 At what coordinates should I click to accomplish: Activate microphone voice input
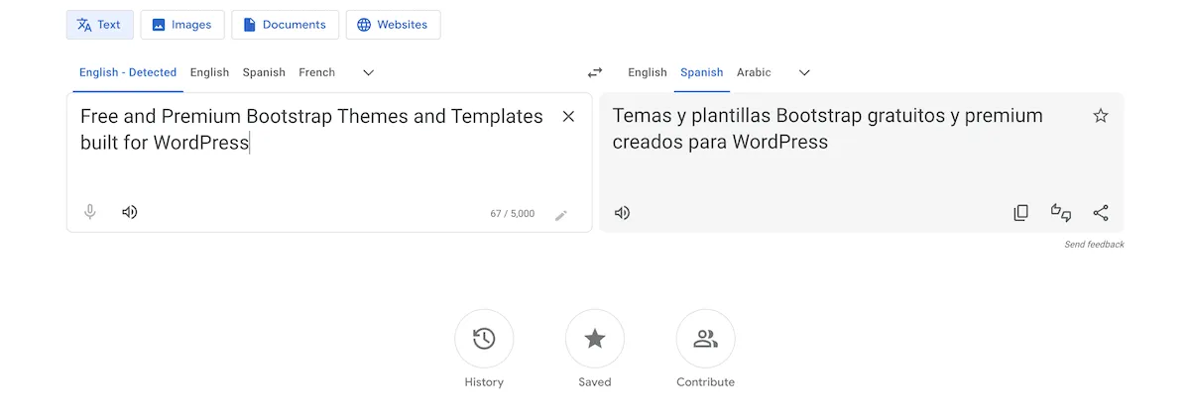point(90,212)
